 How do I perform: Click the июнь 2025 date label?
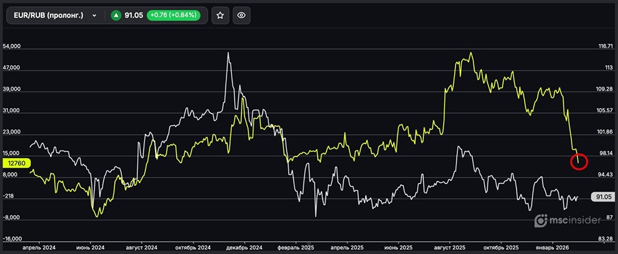(399, 247)
